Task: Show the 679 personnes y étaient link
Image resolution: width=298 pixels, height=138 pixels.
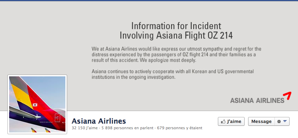Action: pos(180,128)
